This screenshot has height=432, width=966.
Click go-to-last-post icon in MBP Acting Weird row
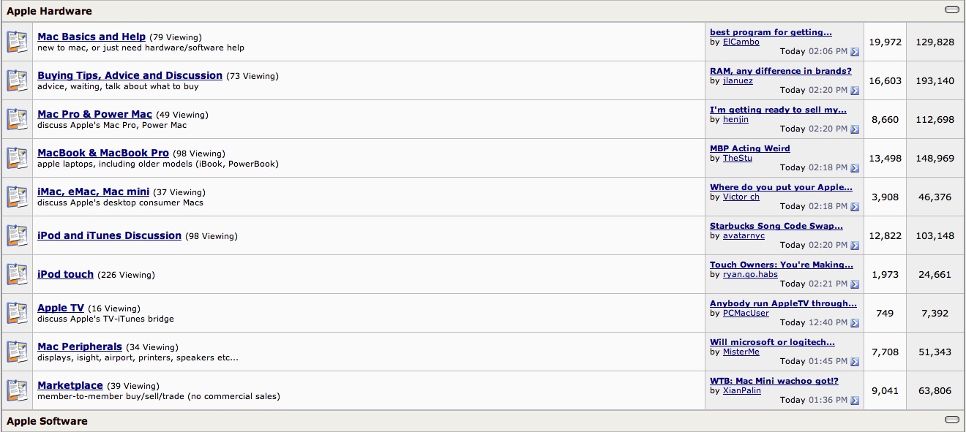click(855, 168)
